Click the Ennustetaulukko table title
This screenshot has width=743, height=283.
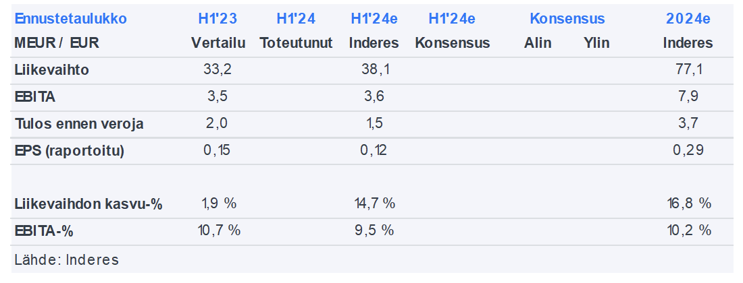70,18
